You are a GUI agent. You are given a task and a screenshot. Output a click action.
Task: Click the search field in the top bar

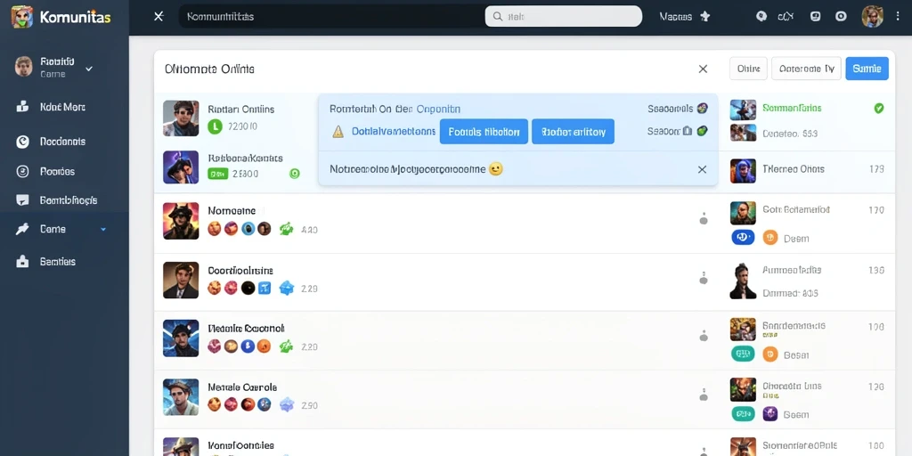564,16
